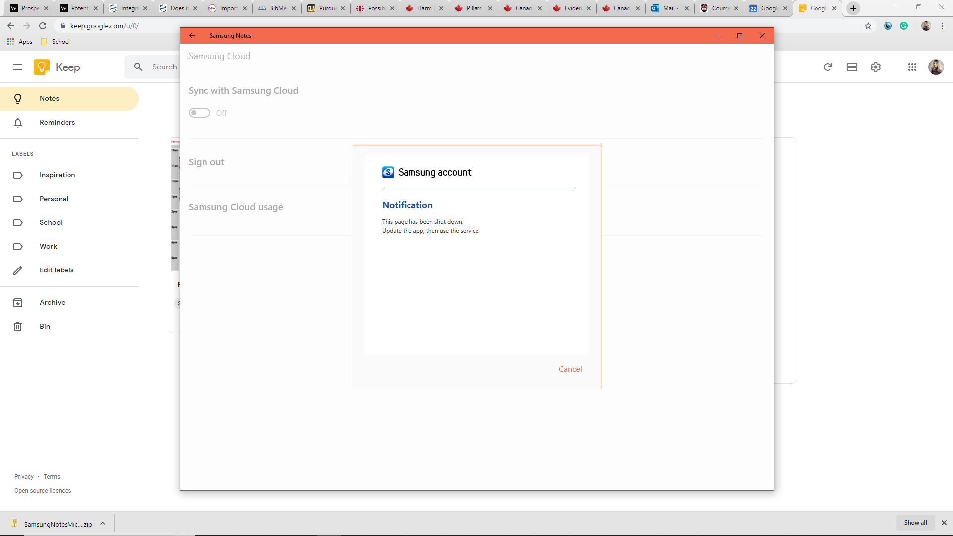This screenshot has height=536, width=953.
Task: Close the Prospe tab
Action: (x=46, y=8)
